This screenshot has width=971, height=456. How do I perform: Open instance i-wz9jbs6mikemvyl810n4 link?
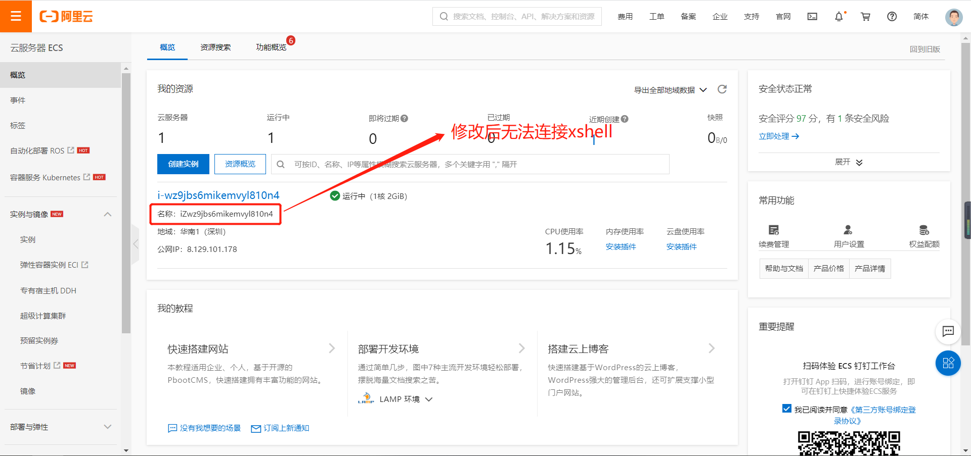[218, 195]
